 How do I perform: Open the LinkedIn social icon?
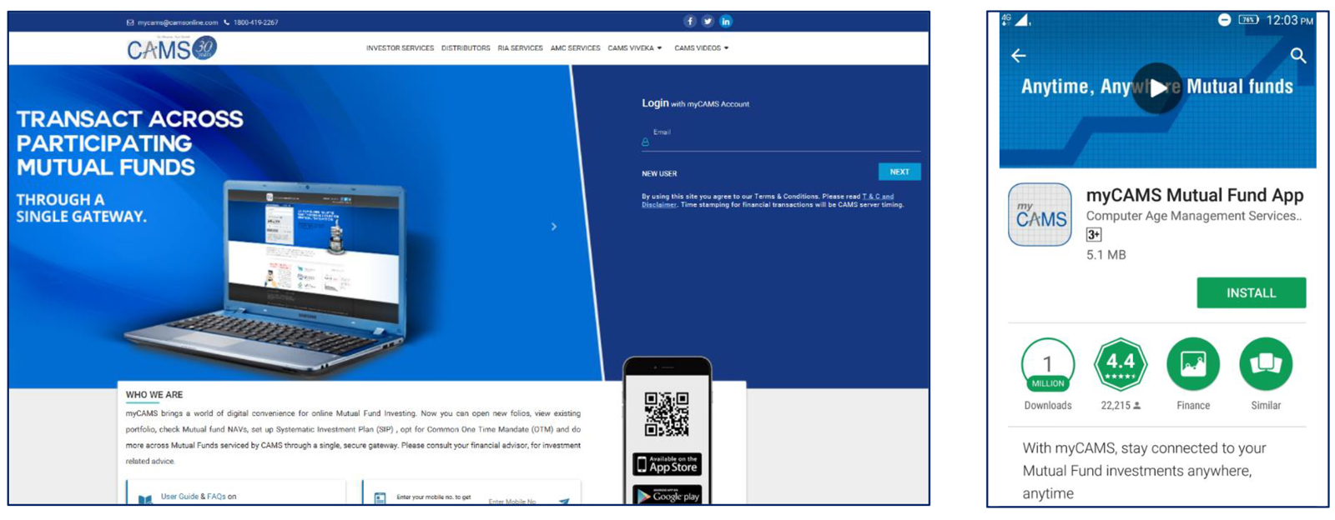726,22
